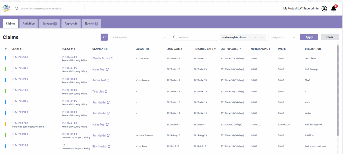Open claimant Jen Harder in CLM-2020 row
This screenshot has height=154, width=343.
click(99, 102)
